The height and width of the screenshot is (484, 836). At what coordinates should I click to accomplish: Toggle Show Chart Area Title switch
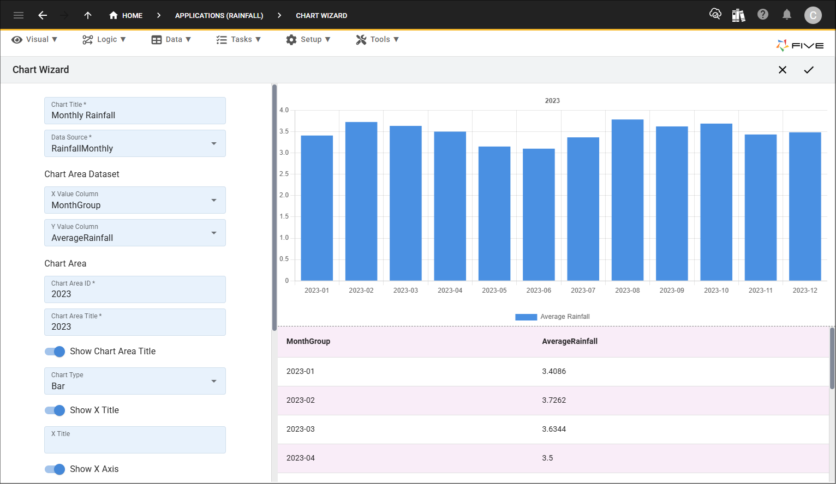(x=55, y=352)
